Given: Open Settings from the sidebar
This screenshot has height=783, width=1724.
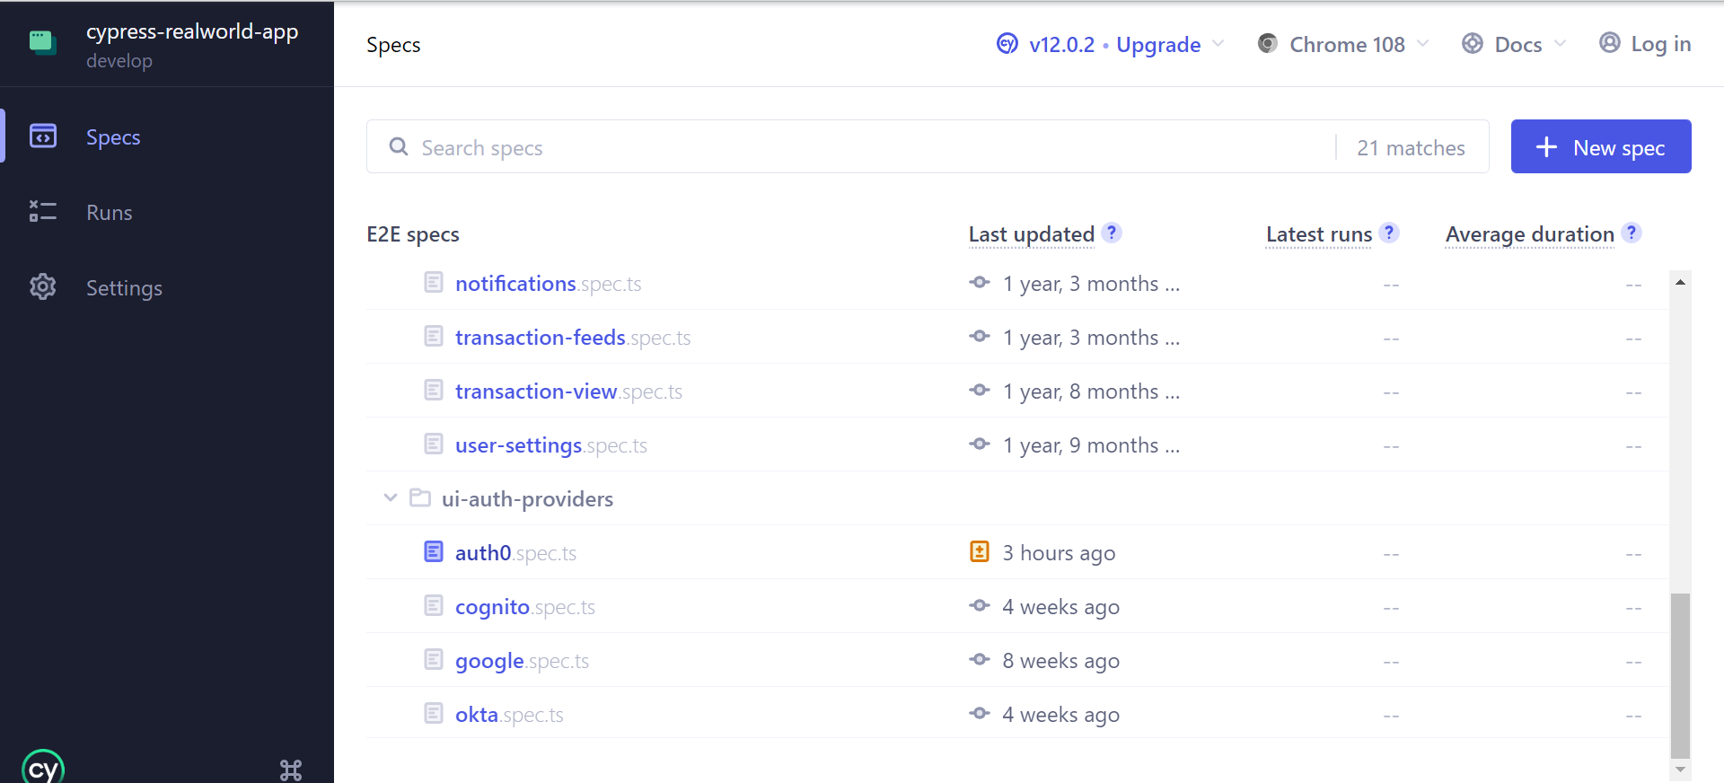Looking at the screenshot, I should (124, 288).
